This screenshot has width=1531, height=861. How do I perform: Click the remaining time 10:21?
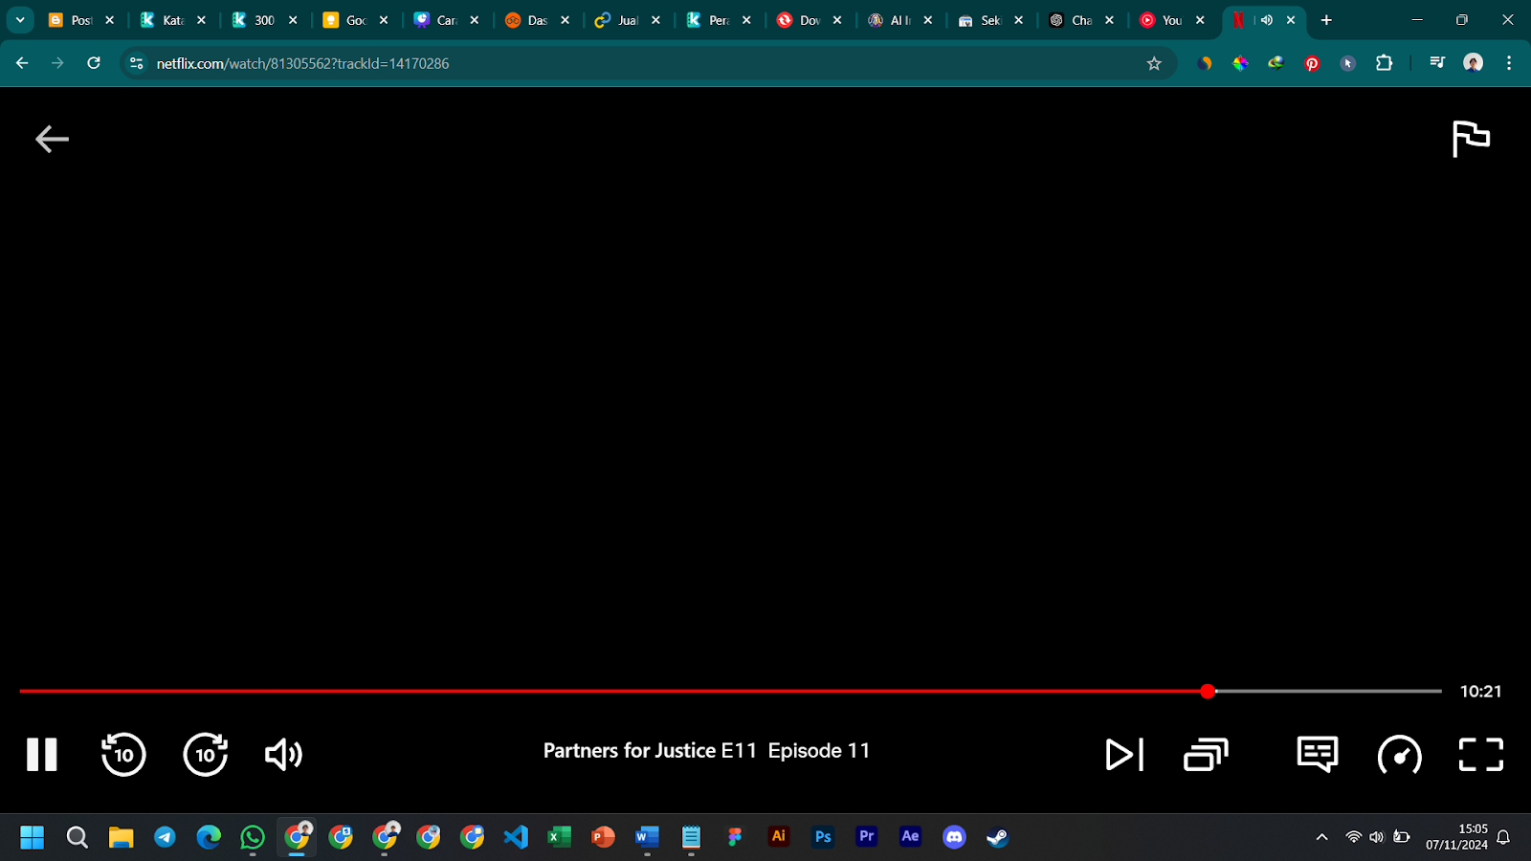(x=1480, y=691)
